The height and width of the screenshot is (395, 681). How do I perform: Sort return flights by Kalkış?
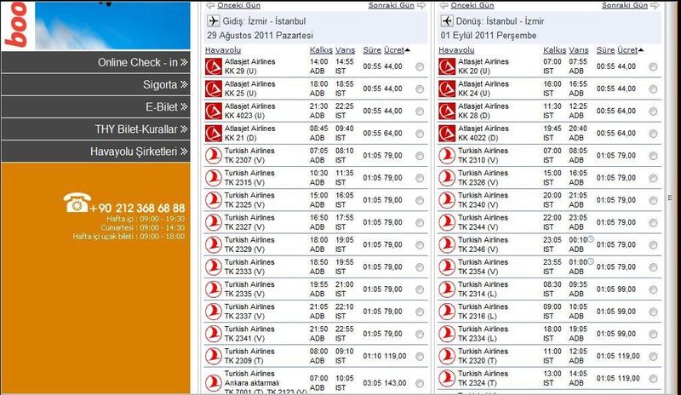(555, 50)
